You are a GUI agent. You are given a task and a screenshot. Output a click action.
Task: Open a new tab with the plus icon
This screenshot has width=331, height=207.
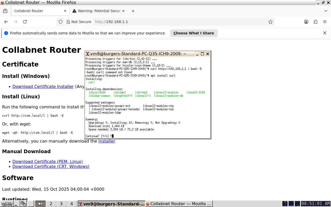tap(133, 11)
